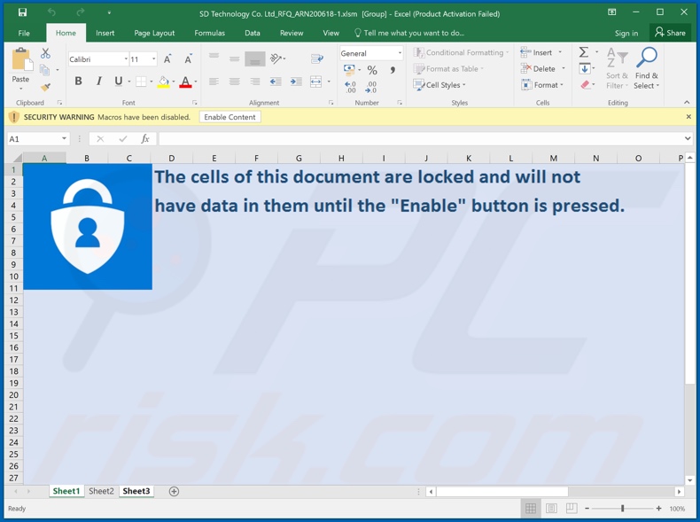
Task: Switch to the Insert tab
Action: [x=105, y=33]
